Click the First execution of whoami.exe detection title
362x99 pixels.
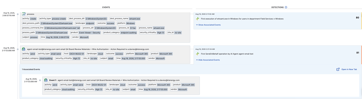pyautogui.click(x=242, y=19)
